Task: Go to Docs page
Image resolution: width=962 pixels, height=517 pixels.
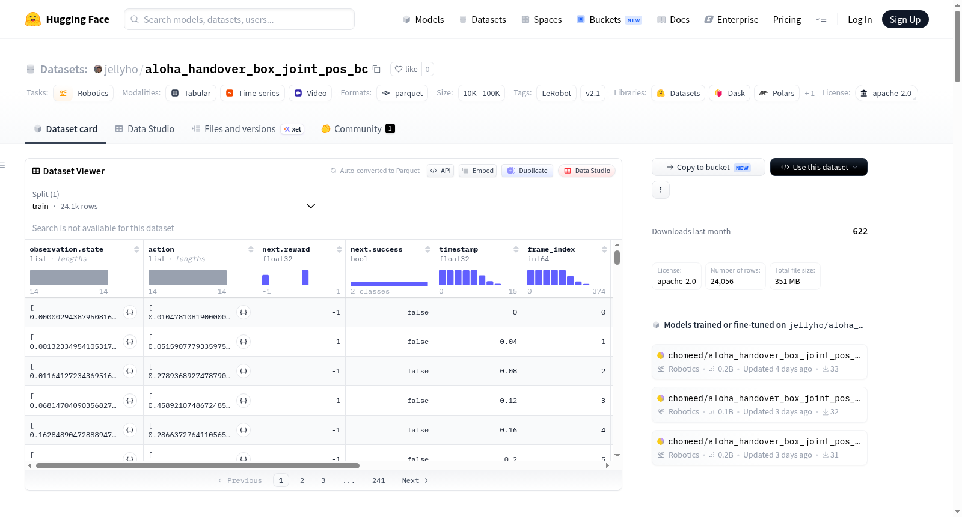Action: click(673, 19)
